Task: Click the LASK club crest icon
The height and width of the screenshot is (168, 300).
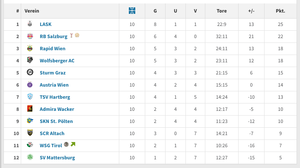Action: click(30, 24)
